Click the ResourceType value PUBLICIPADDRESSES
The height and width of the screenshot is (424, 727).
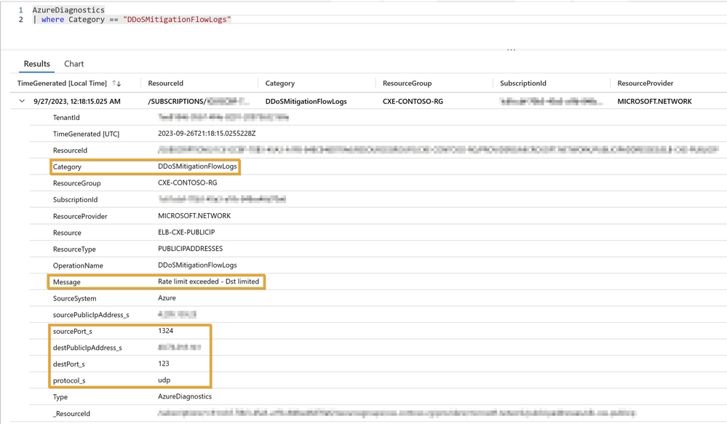click(190, 249)
